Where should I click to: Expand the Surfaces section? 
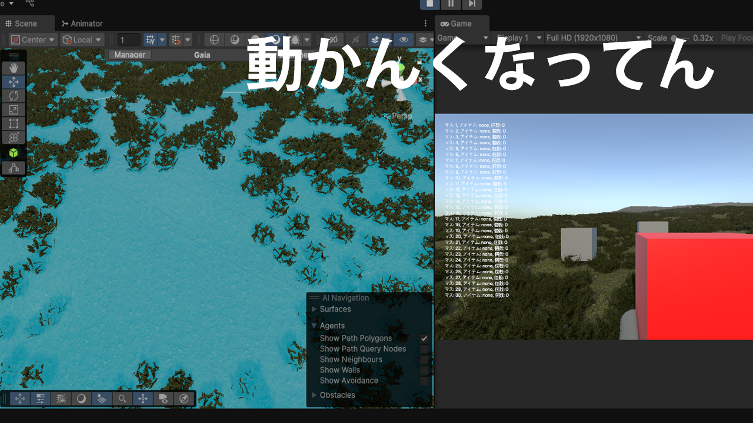(335, 309)
